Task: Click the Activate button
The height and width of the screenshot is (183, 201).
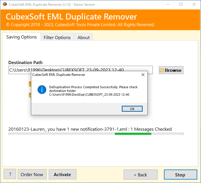Action: point(63,174)
